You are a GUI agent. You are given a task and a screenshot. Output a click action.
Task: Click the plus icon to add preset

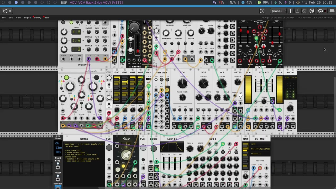pos(290,11)
